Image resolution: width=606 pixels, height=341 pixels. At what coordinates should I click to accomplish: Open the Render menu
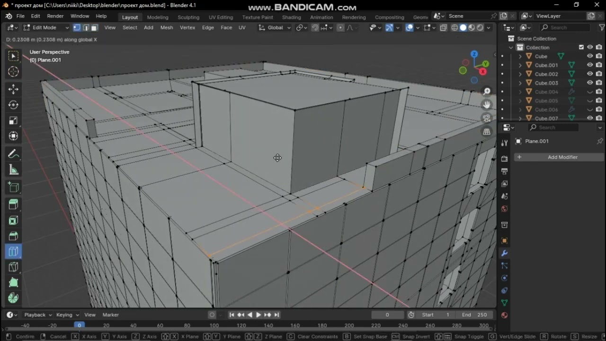point(55,16)
